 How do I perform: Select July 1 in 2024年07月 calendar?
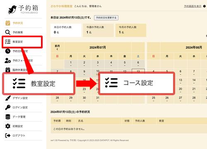[x=71, y=64]
